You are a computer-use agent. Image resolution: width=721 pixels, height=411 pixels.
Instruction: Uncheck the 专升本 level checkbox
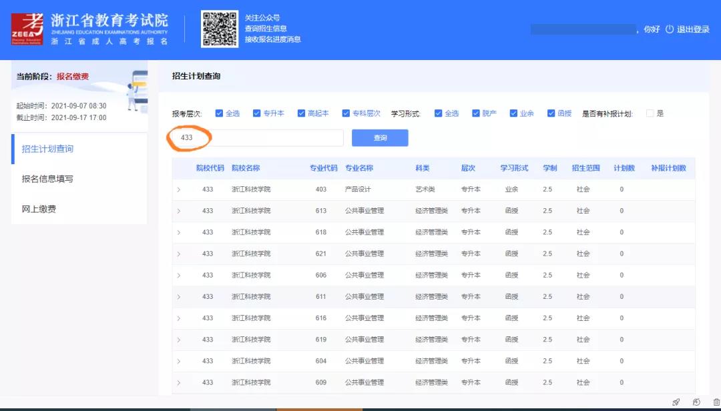(256, 113)
